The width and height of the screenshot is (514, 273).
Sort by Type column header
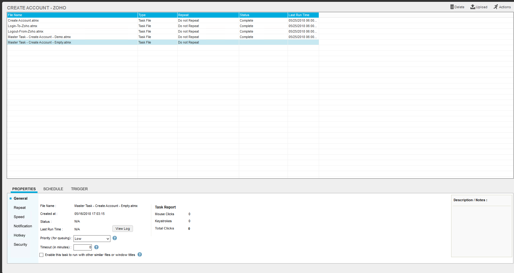pyautogui.click(x=157, y=15)
